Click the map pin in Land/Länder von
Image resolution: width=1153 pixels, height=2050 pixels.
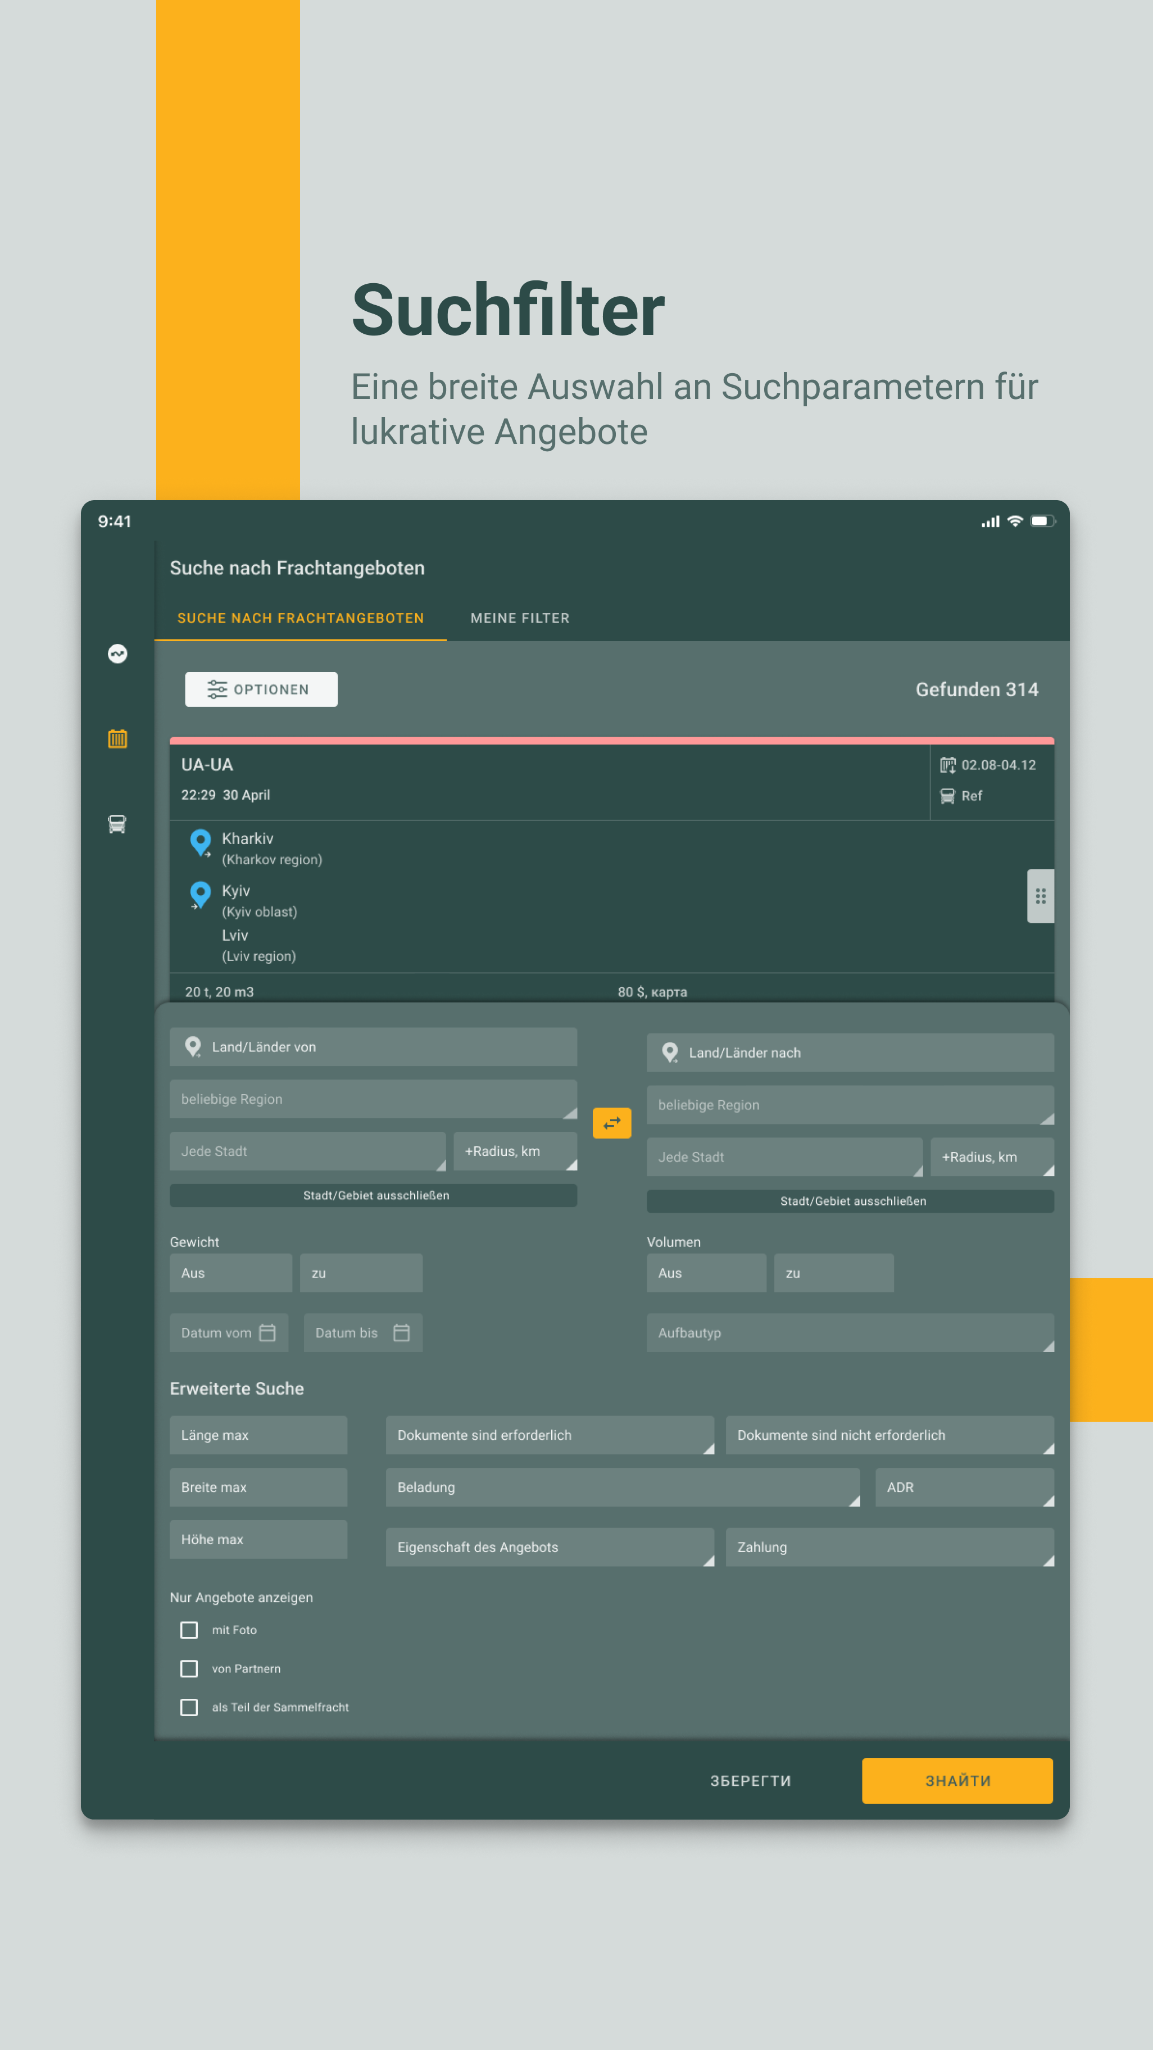[193, 1046]
